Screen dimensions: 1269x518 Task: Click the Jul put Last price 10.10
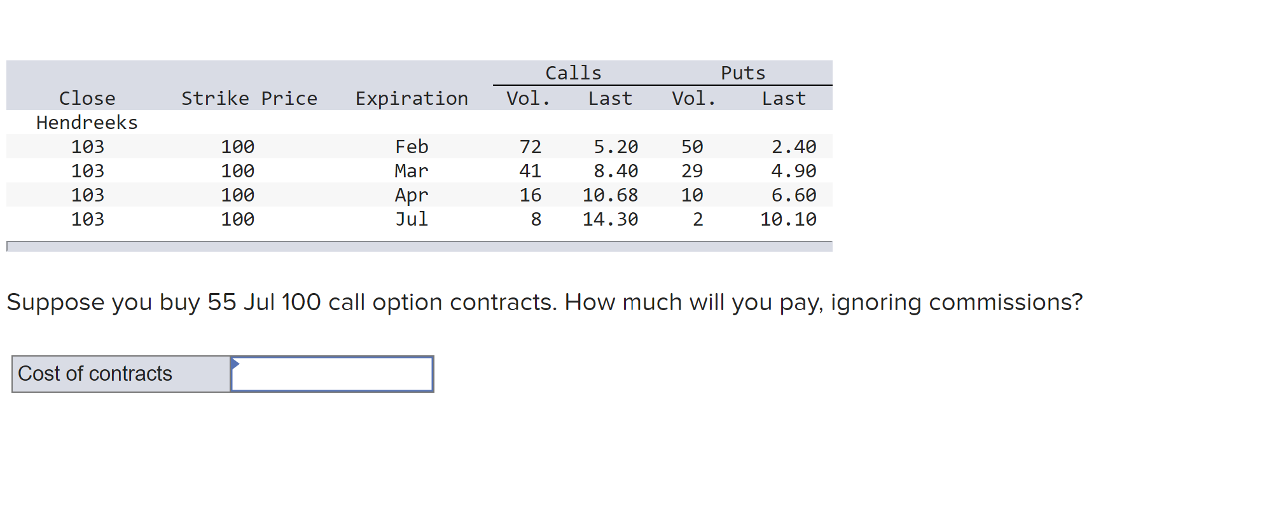pos(789,219)
